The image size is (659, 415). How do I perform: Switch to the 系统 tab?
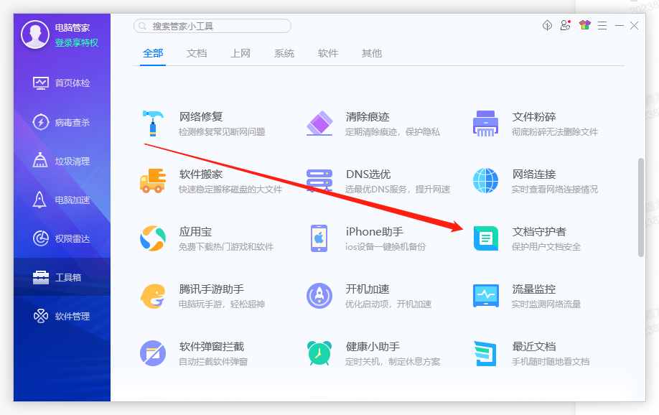[x=284, y=53]
